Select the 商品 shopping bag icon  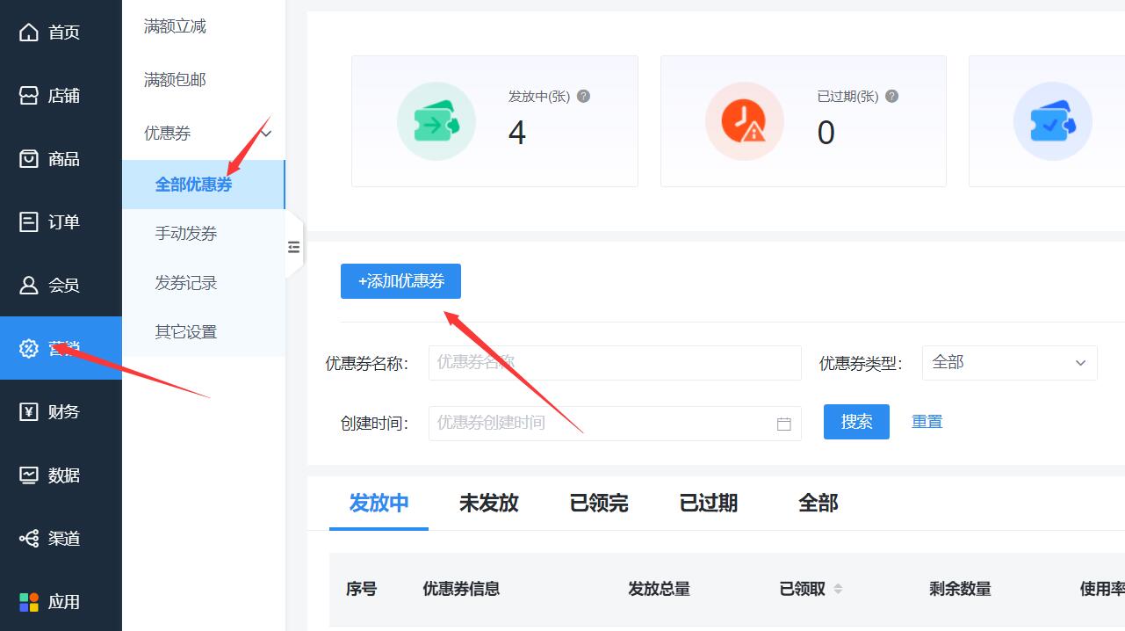click(x=29, y=159)
